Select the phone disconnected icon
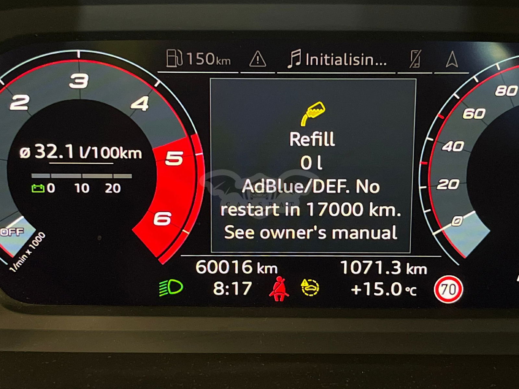Screen dimensions: 519x389 click(x=415, y=59)
